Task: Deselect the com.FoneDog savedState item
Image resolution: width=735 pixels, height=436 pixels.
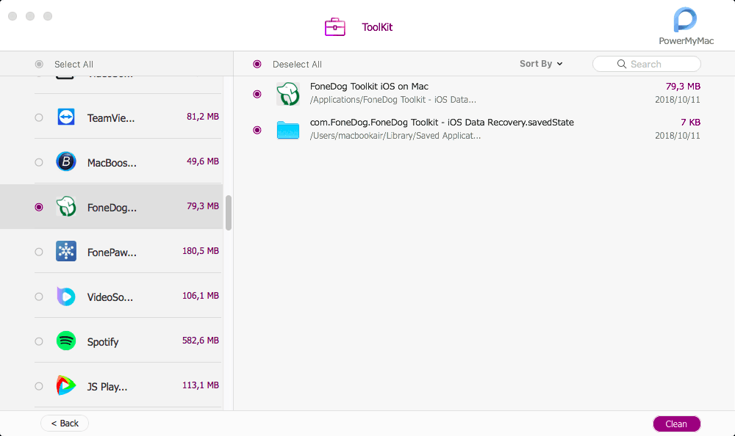Action: pos(257,130)
